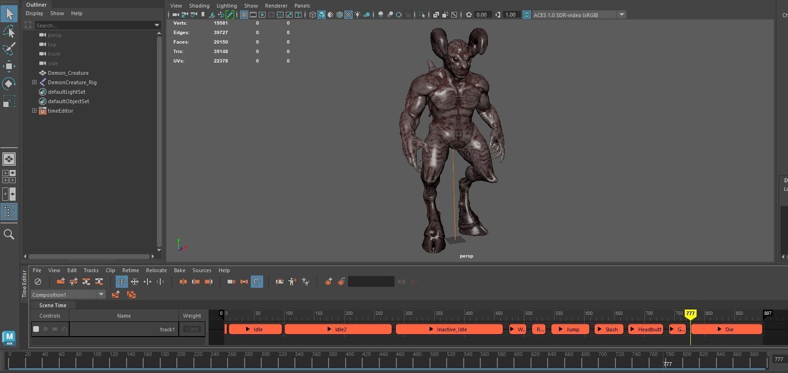Create new composition icon beside Composition1
Image resolution: width=788 pixels, height=373 pixels.
point(116,294)
